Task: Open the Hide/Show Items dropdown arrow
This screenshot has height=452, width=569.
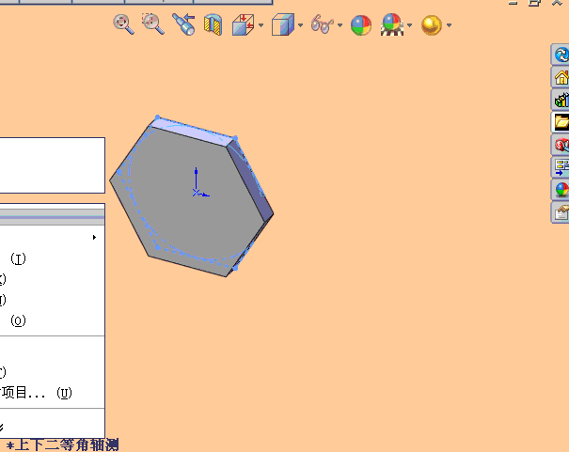Action: [x=340, y=25]
